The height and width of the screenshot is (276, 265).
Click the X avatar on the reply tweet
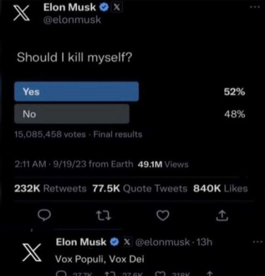click(33, 251)
